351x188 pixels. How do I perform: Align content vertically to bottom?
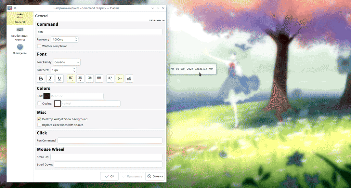[129, 78]
